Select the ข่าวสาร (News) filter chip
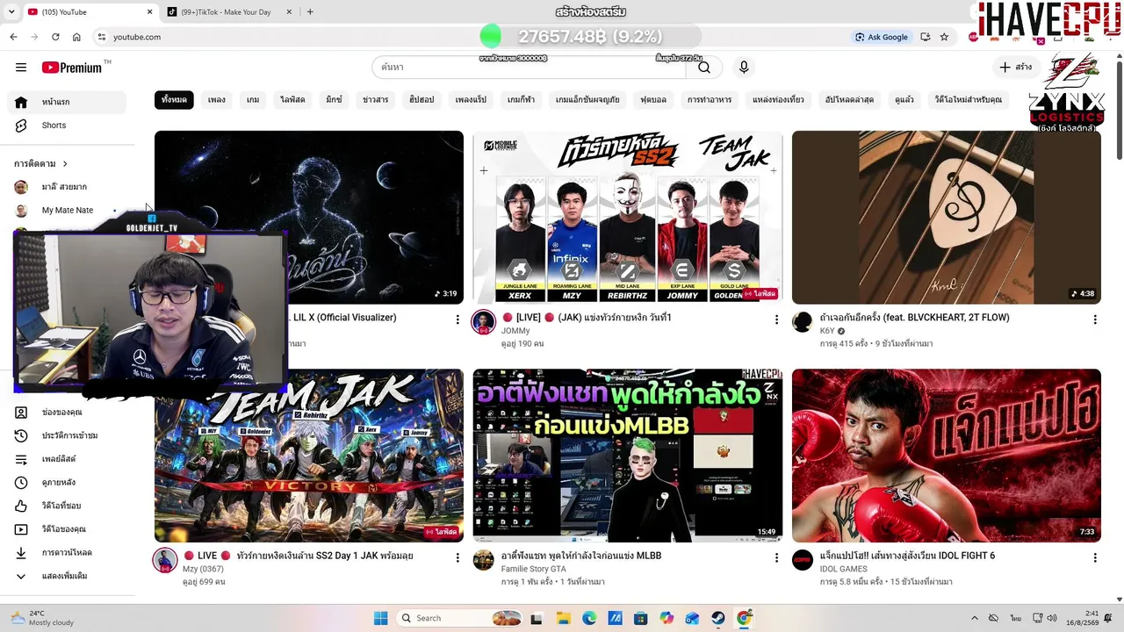Screen dimensions: 1124x632 pyautogui.click(x=376, y=100)
